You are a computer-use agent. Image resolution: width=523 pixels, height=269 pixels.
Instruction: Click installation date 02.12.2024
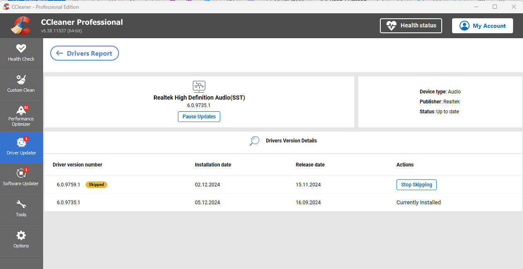pos(207,185)
